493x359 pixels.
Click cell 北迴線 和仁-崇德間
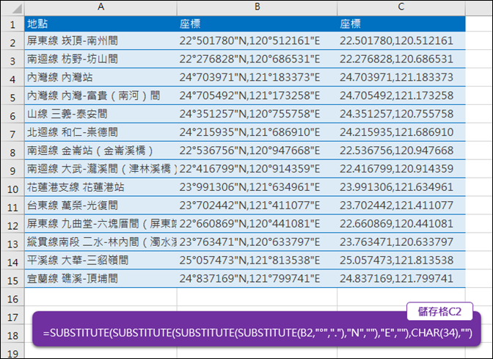pos(101,132)
